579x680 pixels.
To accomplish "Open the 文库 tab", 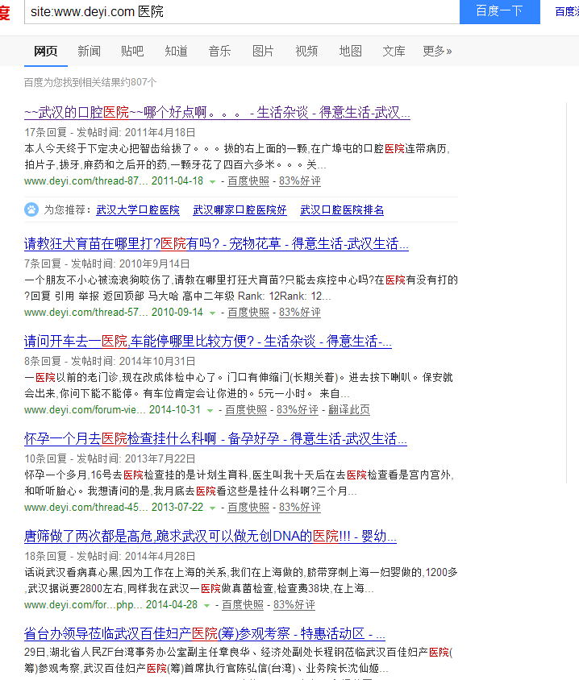I will pyautogui.click(x=394, y=52).
